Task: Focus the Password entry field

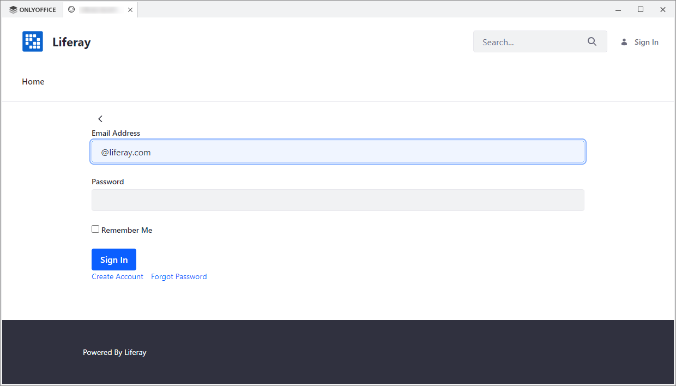Action: [338, 200]
